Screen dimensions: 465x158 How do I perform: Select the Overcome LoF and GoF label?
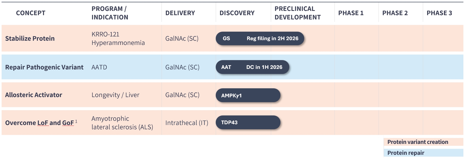pyautogui.click(x=39, y=123)
